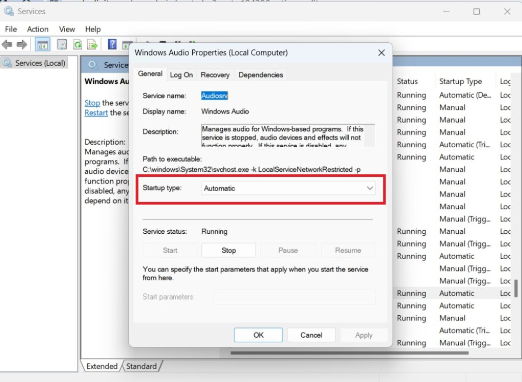The height and width of the screenshot is (382, 522).
Task: Toggle the Show/Hide Console Tree toolbar icon
Action: point(43,44)
